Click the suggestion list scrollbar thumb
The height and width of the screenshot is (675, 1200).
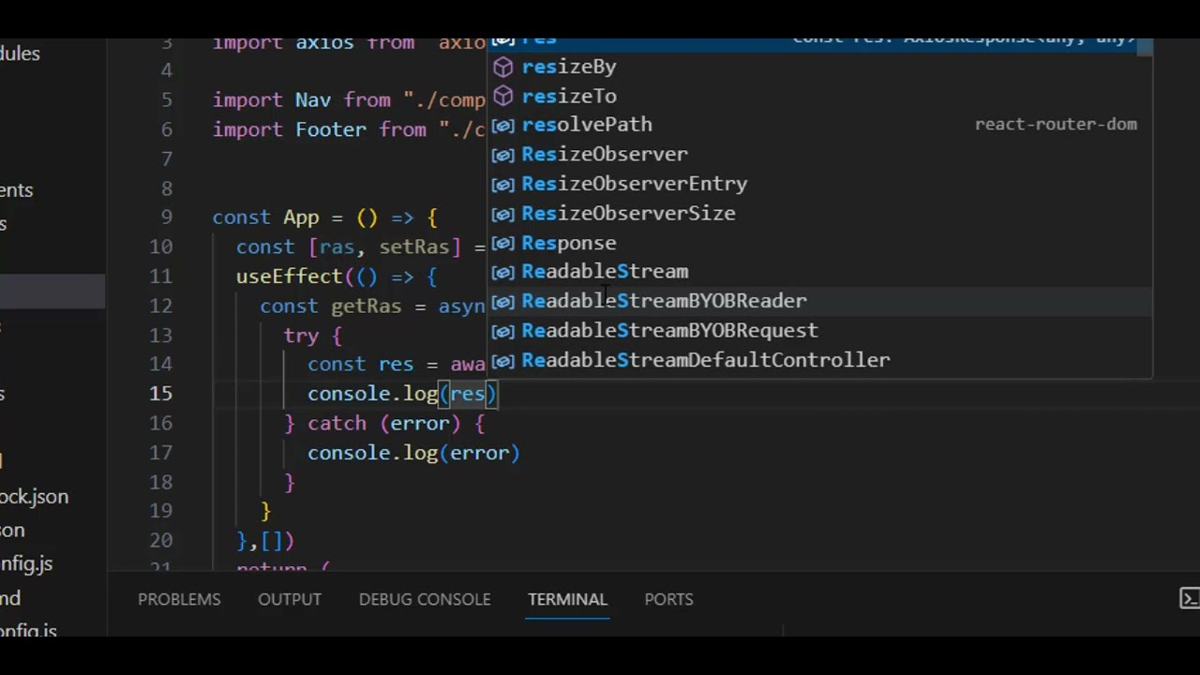pos(1144,47)
